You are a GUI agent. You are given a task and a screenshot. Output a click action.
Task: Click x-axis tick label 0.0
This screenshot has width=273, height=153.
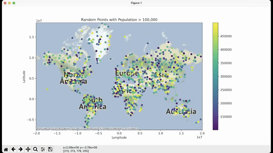119,133
